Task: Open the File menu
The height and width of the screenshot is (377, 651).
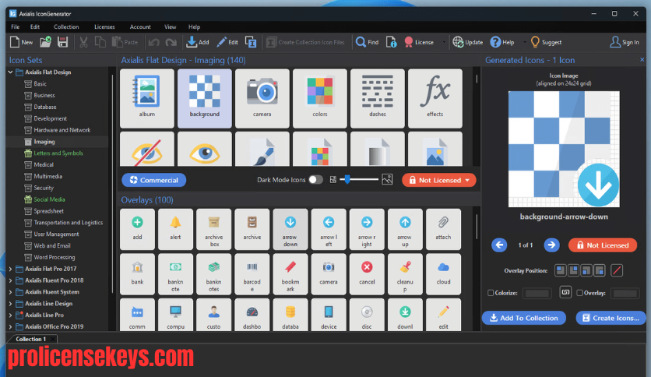Action: tap(16, 26)
